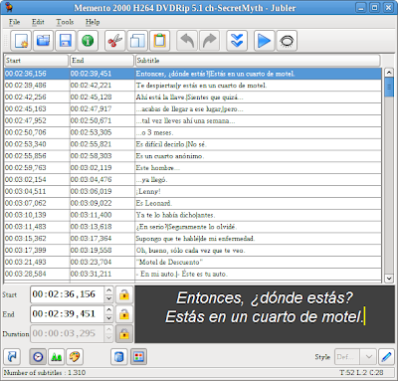The height and width of the screenshot is (381, 398).
Task: Decrease End time with down stepper arrow
Action: 108,318
